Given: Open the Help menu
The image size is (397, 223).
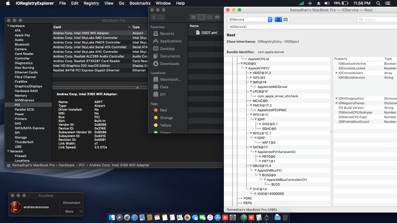Looking at the screenshot, I should [x=180, y=3].
